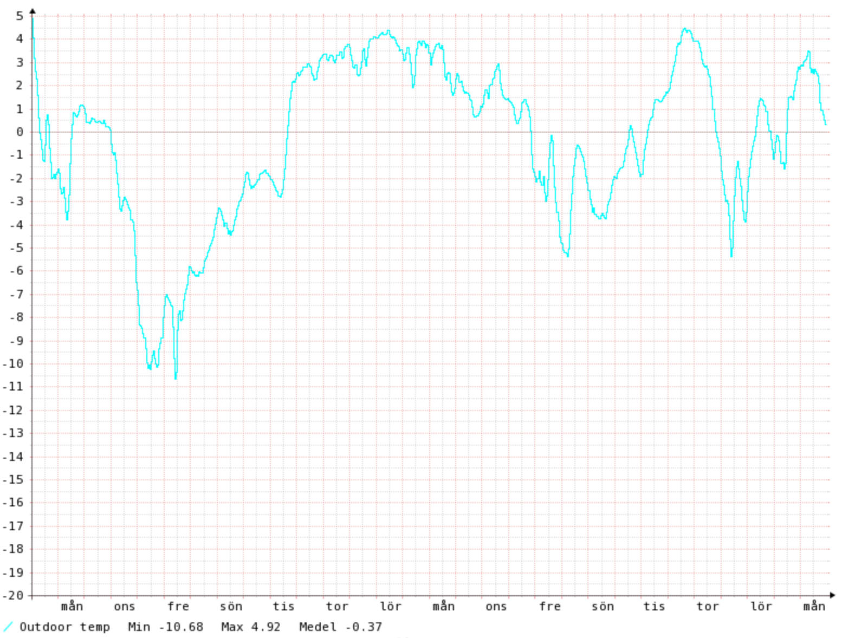This screenshot has height=638, width=842.
Task: Click the right arrow ending the X axis
Action: [832, 595]
